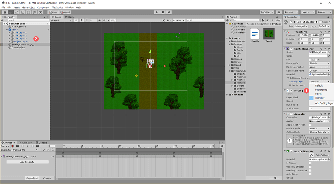334x184 pixels.
Task: Select the combined Transform tool
Action: 34,12
